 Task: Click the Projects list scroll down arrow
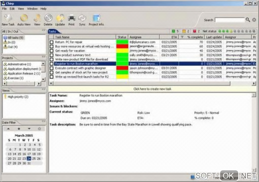43,79
